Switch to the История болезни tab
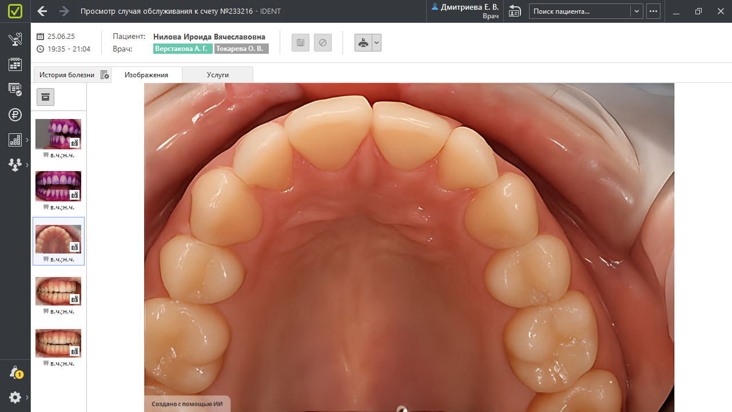Image resolution: width=732 pixels, height=412 pixels. [x=67, y=75]
